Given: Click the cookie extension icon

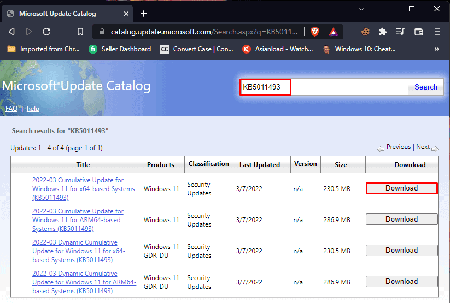Looking at the screenshot, I should point(365,32).
